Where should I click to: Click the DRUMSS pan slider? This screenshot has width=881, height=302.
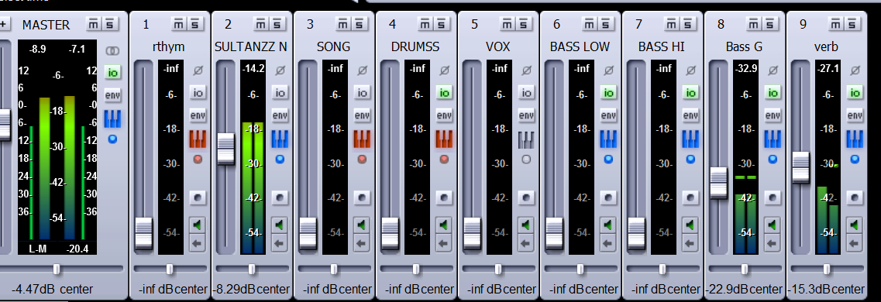pos(416,269)
